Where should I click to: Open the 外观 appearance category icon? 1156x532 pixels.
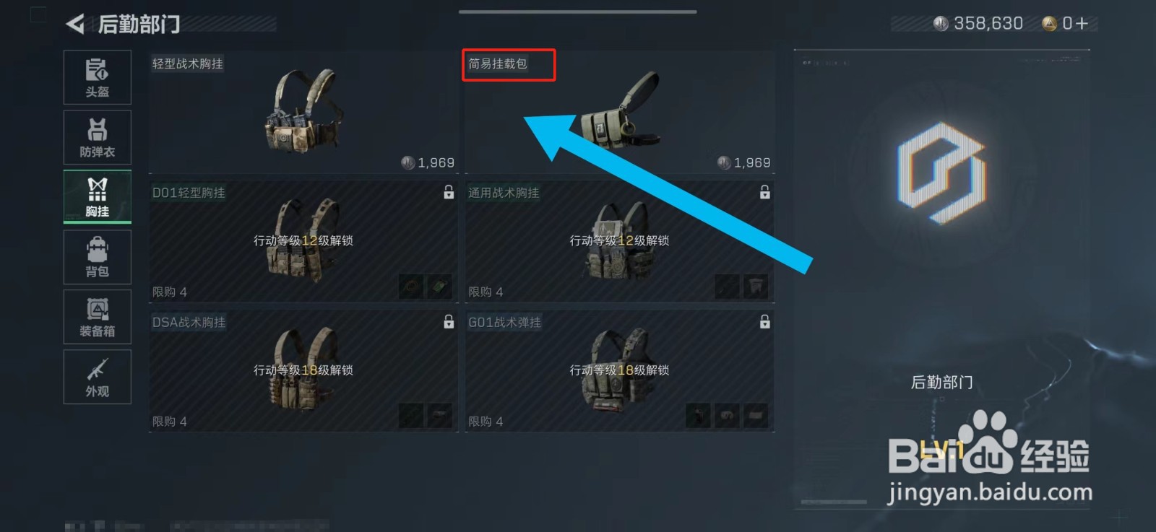pyautogui.click(x=98, y=377)
